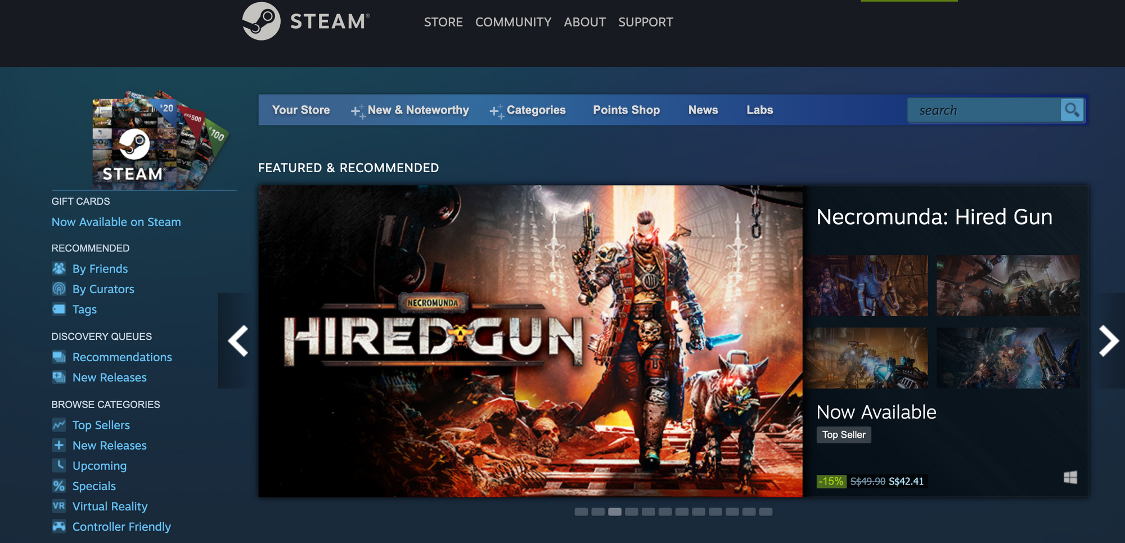Click the Virtual Reality VR icon
The width and height of the screenshot is (1125, 543).
59,506
